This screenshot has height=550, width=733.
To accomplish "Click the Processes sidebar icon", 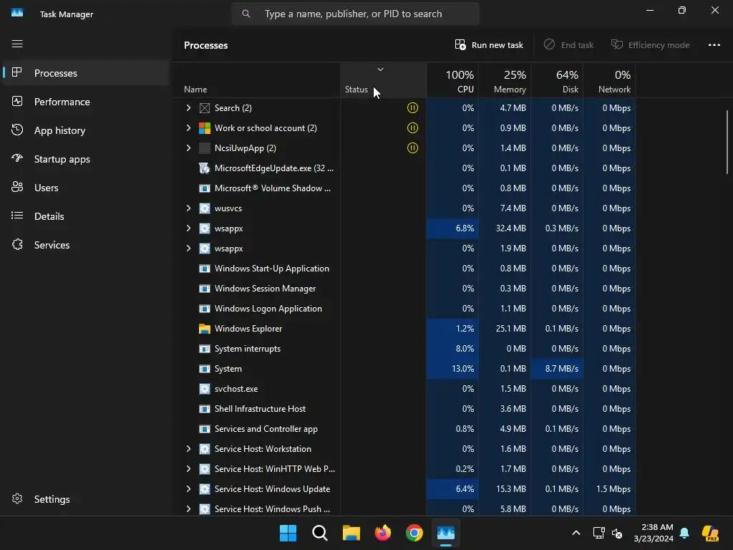I will 17,72.
